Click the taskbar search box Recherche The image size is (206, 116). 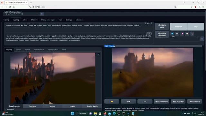81,113
